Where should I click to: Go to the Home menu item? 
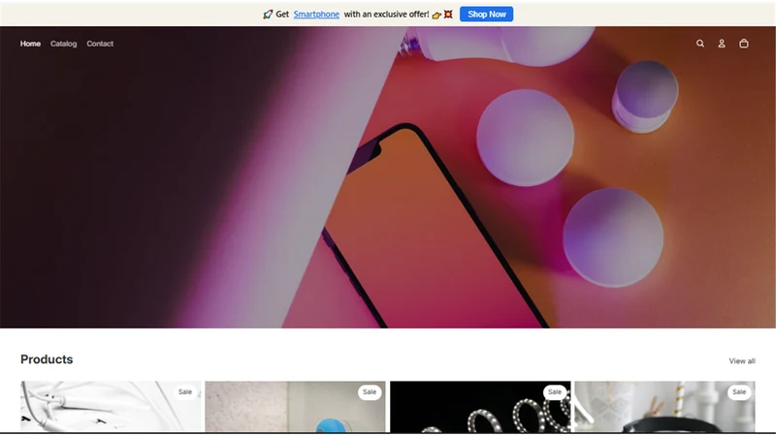[30, 44]
